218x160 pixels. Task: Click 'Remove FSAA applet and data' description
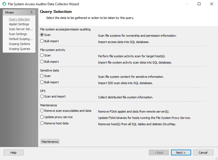click(134, 112)
